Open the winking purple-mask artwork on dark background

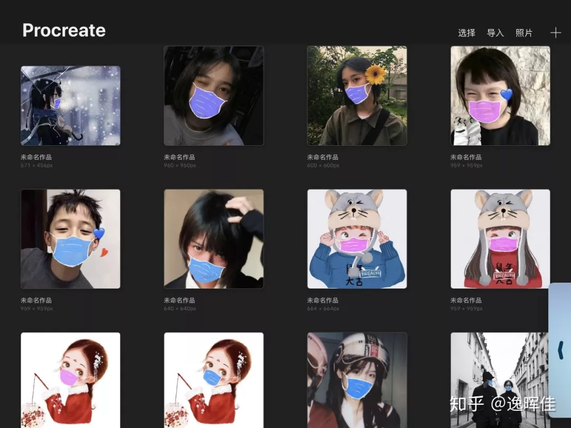(214, 96)
